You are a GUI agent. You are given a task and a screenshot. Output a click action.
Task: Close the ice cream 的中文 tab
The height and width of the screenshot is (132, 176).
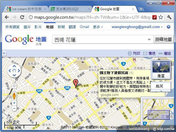coord(45,9)
